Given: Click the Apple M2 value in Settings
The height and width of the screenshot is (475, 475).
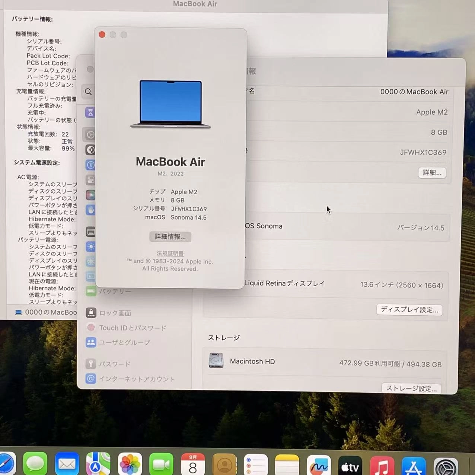Looking at the screenshot, I should coord(432,112).
